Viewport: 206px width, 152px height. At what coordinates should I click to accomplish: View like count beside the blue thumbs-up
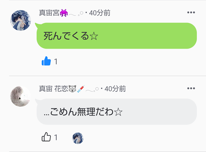[x=56, y=62]
